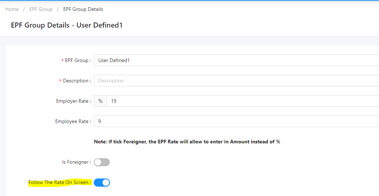This screenshot has width=379, height=196.
Task: Focus the EPF Group name field
Action: 236,60
